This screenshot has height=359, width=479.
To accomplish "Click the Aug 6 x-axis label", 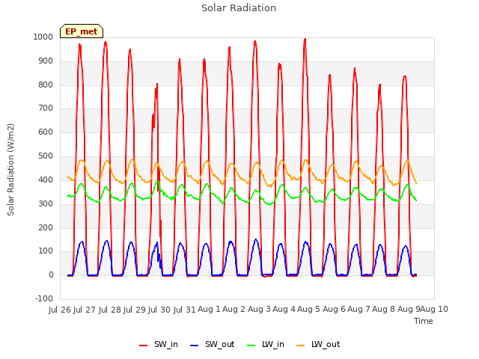I will [334, 310].
